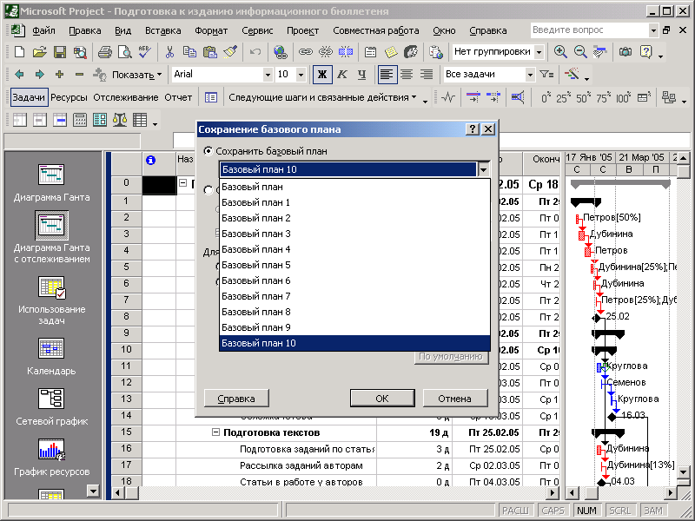Align text left icon

(x=387, y=75)
